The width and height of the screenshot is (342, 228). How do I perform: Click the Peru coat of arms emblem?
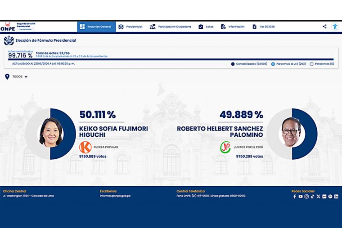[9, 40]
